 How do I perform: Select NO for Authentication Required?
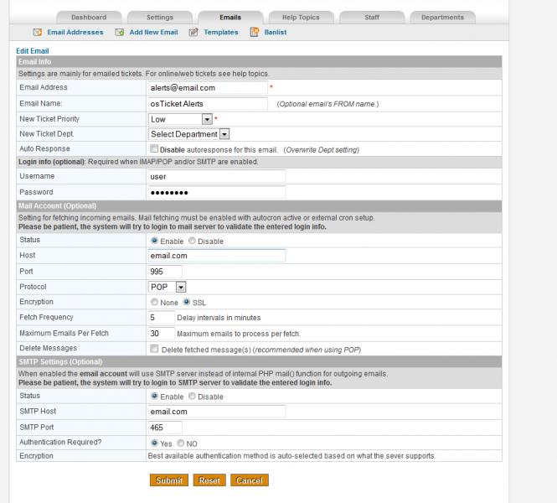(x=180, y=442)
